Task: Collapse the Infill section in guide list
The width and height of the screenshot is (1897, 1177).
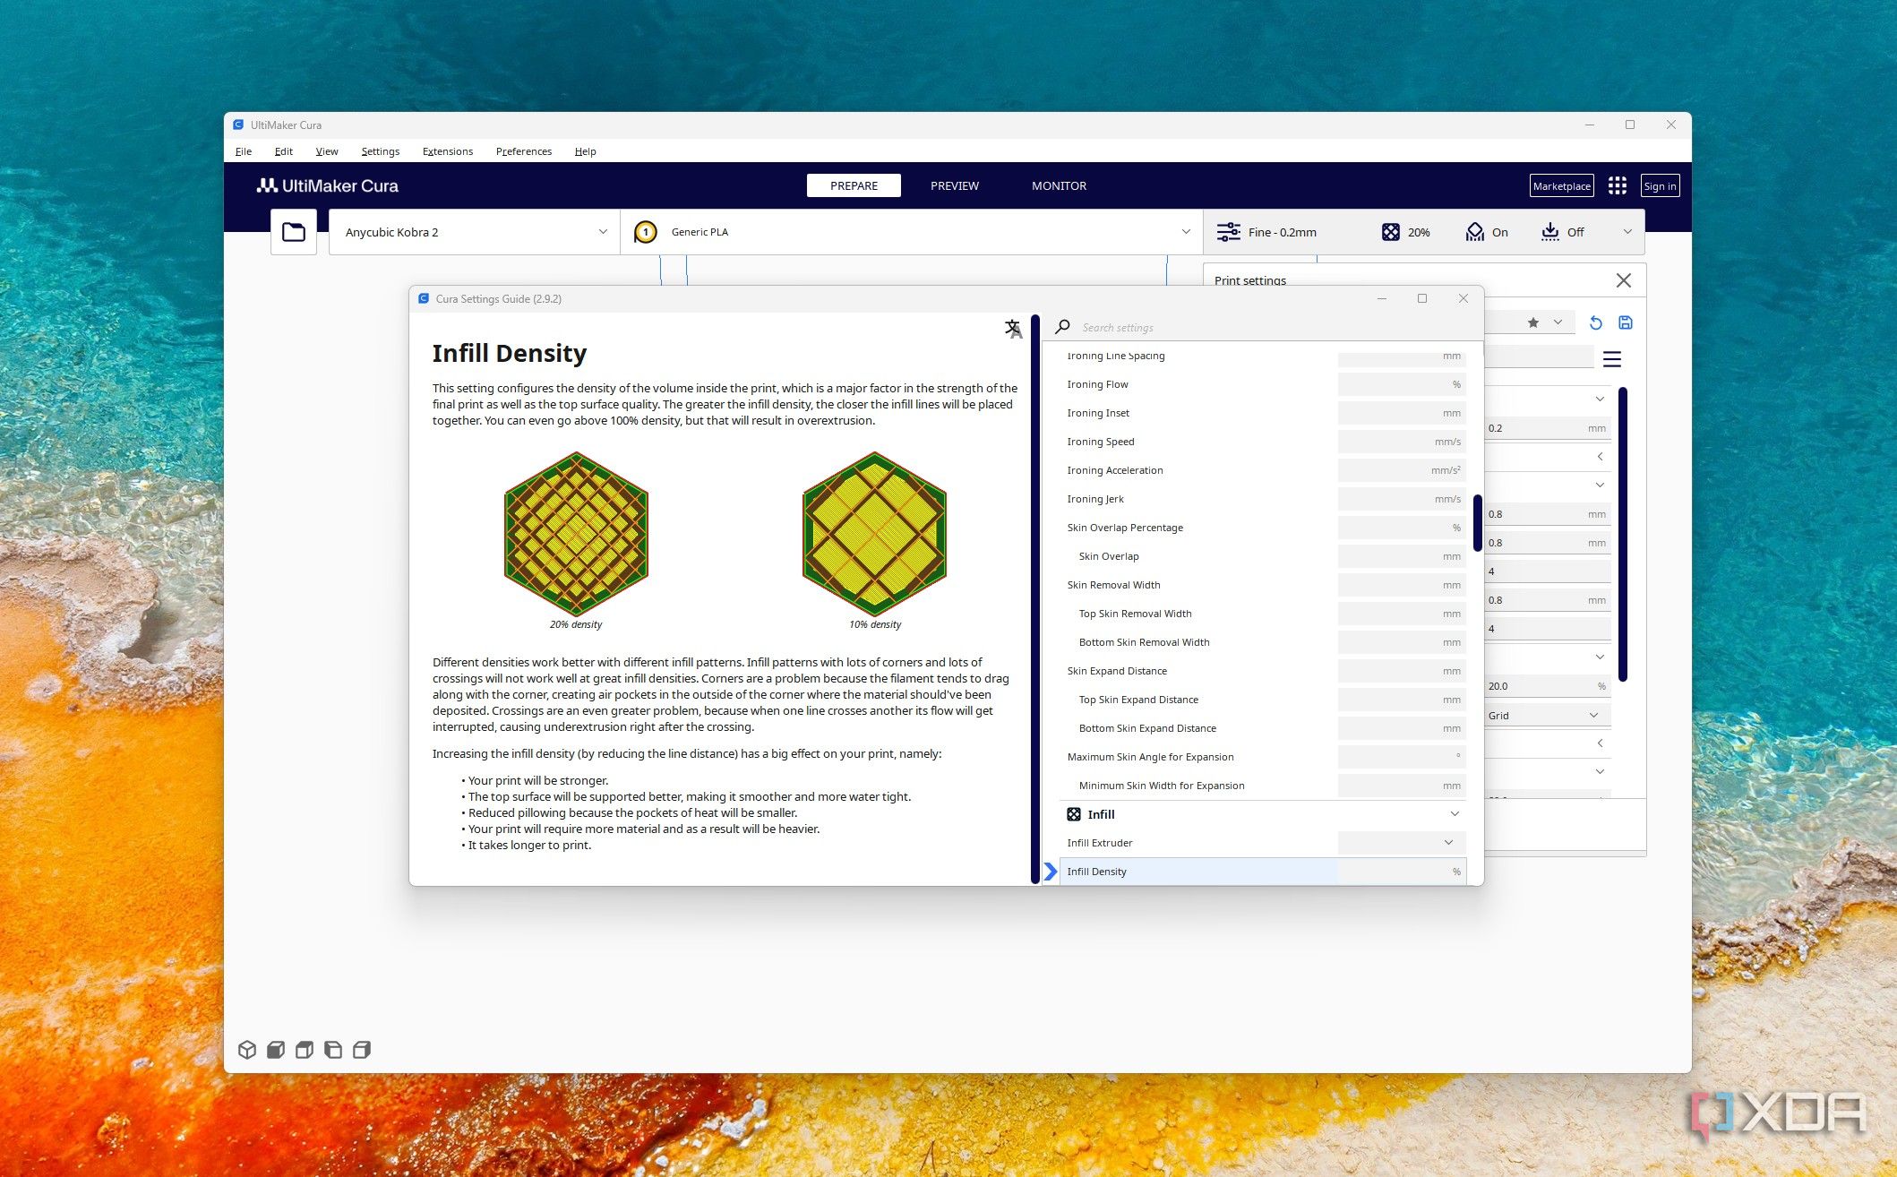Action: (x=1454, y=814)
